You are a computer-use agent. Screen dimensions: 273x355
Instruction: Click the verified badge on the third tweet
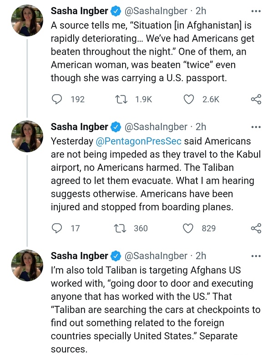point(116,256)
